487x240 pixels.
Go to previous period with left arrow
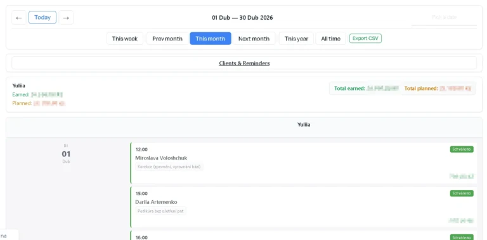(19, 17)
